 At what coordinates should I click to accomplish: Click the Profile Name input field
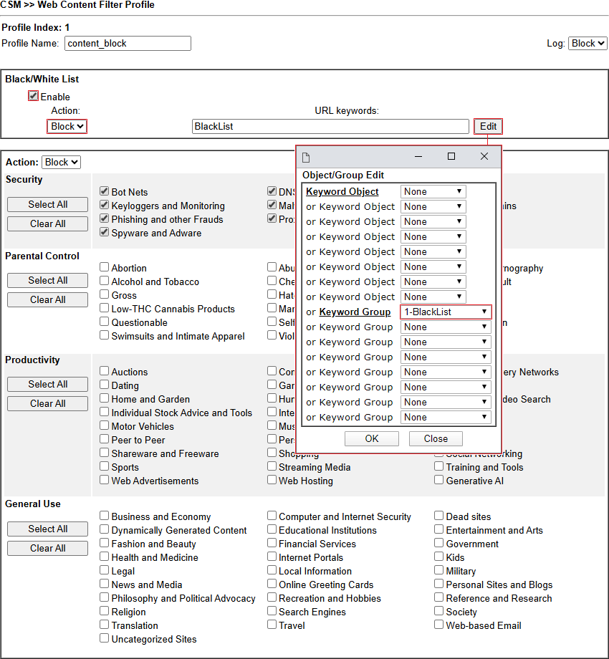[128, 43]
